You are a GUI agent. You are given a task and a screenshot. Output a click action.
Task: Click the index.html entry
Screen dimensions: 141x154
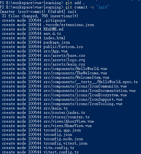[55, 38]
